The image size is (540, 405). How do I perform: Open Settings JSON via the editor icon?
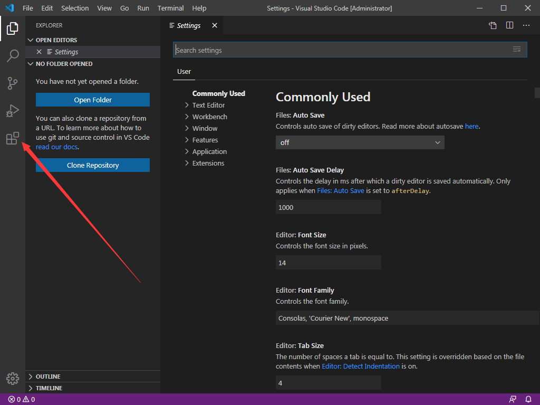(493, 25)
